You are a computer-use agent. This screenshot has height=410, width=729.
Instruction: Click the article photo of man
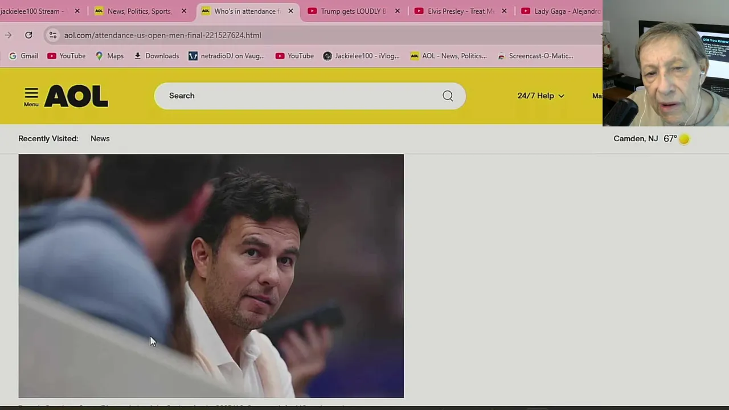tap(211, 276)
